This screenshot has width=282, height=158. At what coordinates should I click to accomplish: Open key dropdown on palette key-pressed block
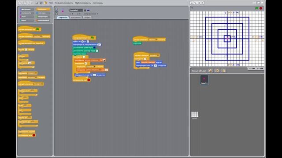click(37, 36)
